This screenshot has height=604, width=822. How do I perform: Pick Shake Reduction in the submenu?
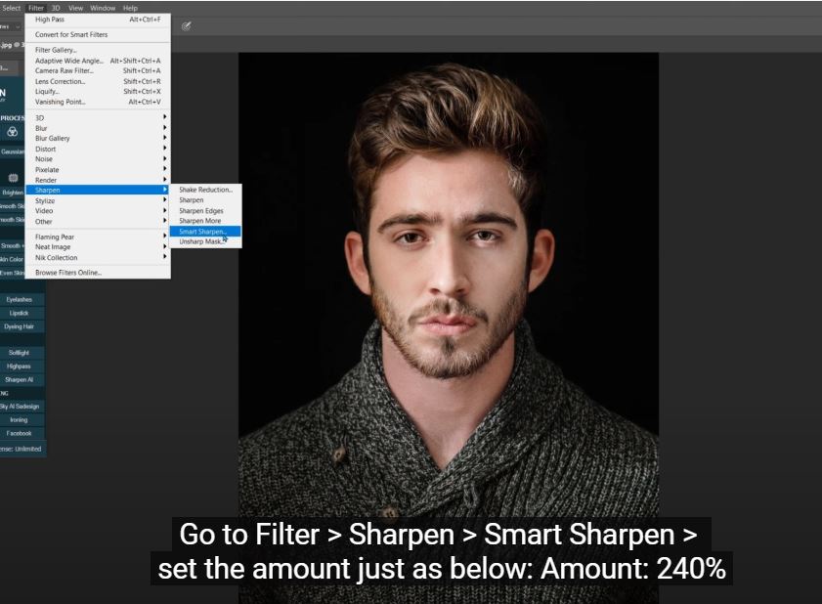[205, 190]
